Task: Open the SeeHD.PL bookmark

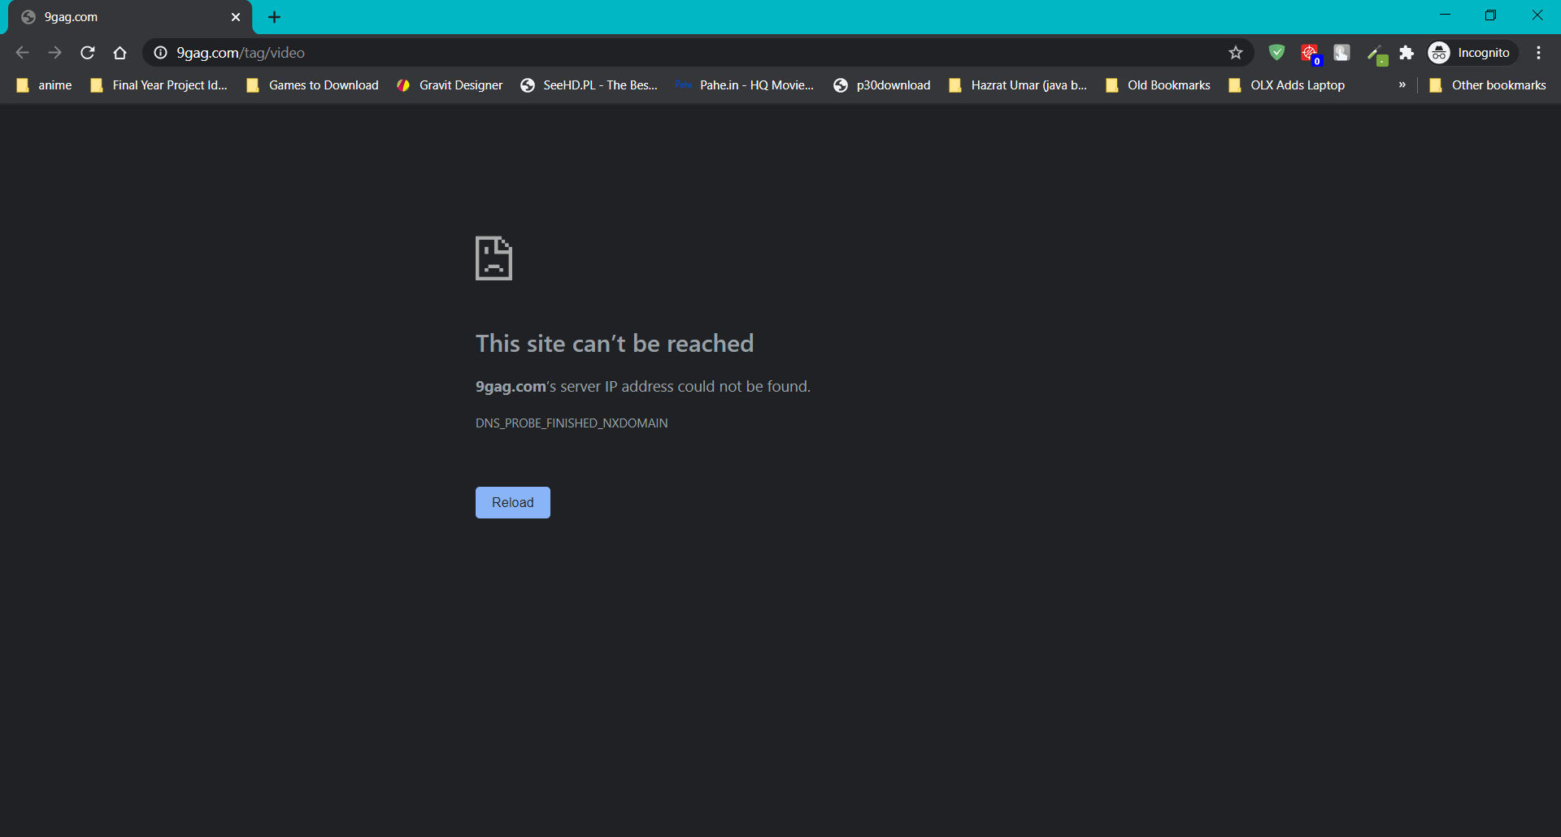Action: pos(589,85)
